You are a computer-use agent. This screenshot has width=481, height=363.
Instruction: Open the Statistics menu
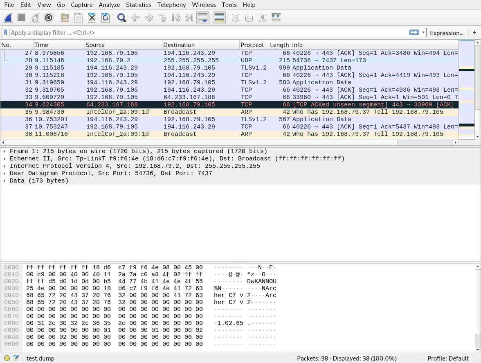coord(138,5)
